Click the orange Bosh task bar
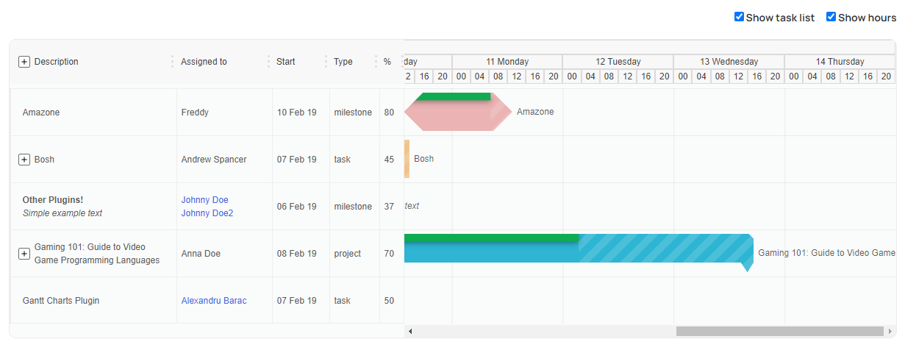The height and width of the screenshot is (353, 905). (x=407, y=159)
